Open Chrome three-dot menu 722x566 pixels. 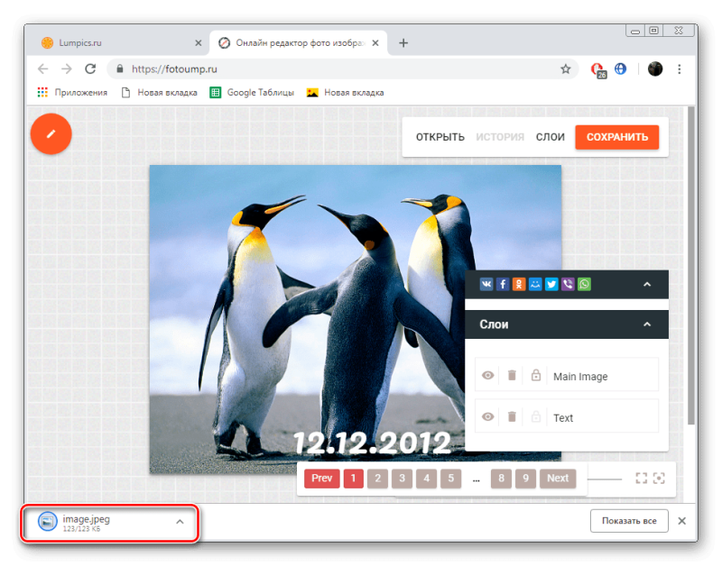(x=680, y=69)
